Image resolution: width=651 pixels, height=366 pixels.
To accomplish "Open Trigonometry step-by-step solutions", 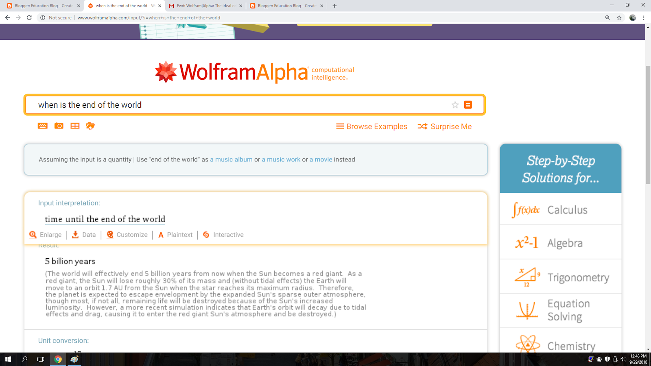I will pos(561,277).
